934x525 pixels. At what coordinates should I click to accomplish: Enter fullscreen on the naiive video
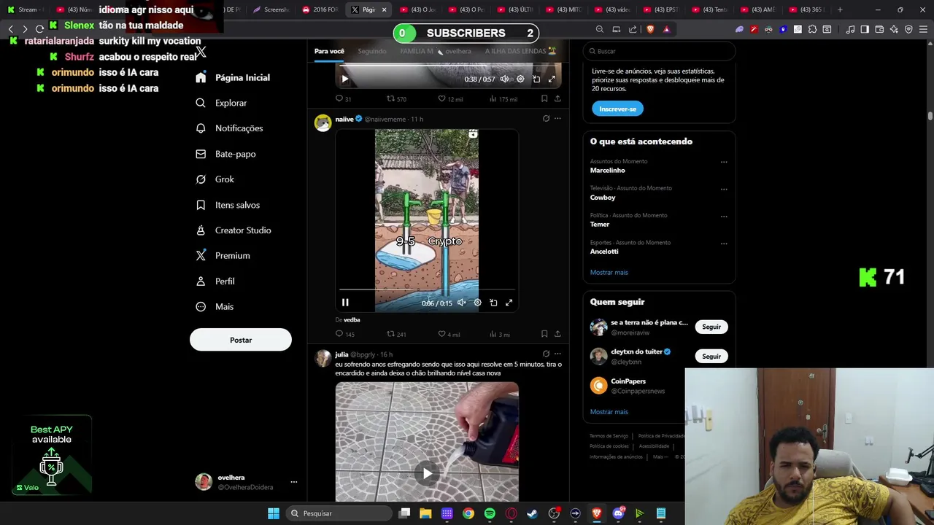tap(509, 303)
